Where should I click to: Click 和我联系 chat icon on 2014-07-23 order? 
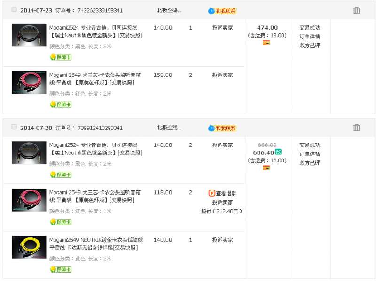[222, 11]
